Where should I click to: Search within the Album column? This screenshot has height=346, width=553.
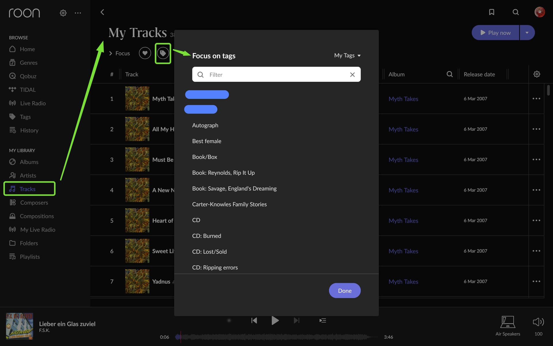(x=449, y=74)
